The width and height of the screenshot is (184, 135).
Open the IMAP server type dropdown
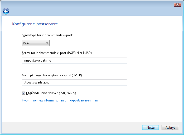click(x=36, y=43)
